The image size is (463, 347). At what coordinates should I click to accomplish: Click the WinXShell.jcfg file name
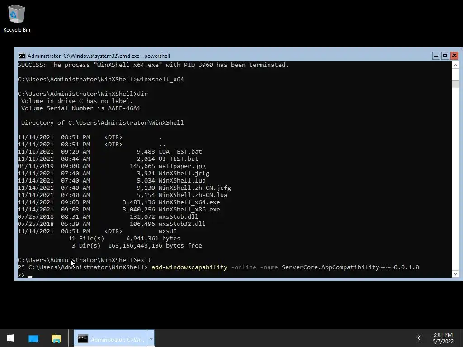(184, 173)
